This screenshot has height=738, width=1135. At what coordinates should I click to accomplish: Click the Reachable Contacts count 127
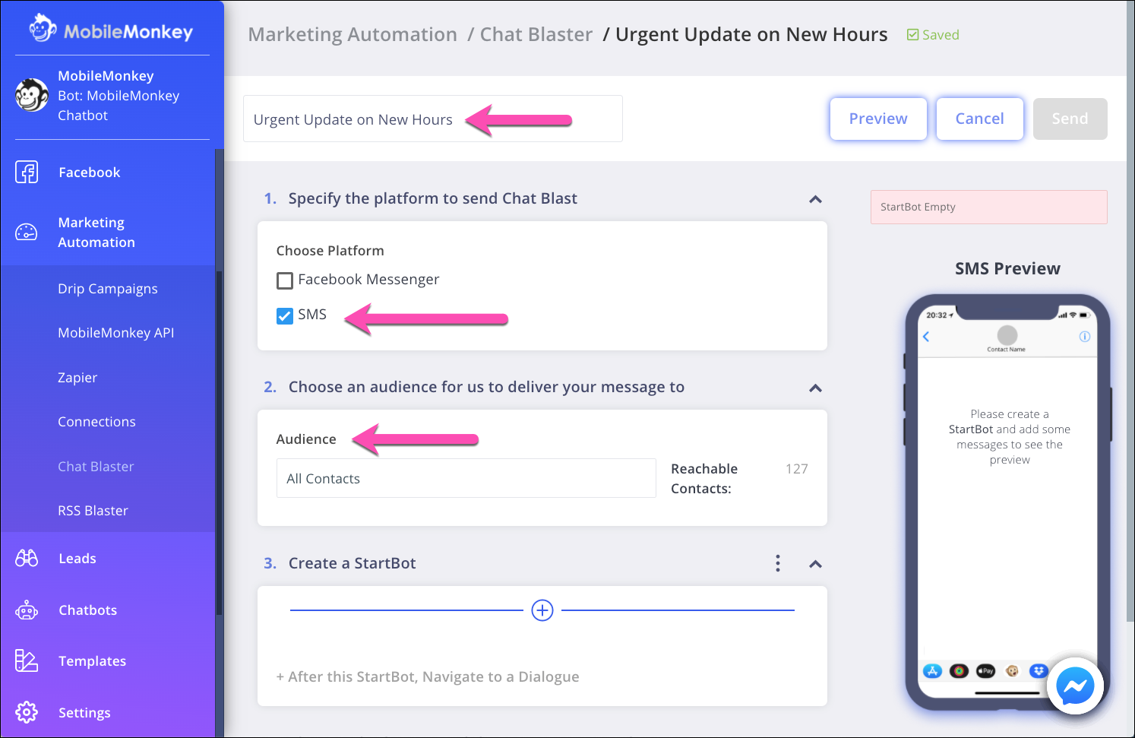click(797, 469)
